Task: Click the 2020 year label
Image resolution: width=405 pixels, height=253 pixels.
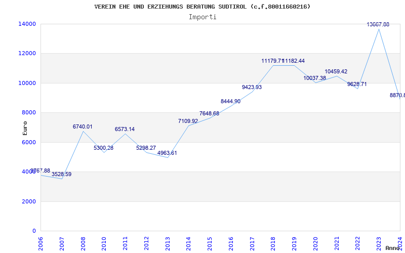Action: [315, 243]
